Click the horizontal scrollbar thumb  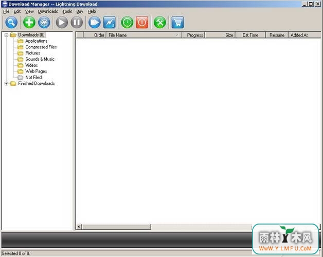pyautogui.click(x=116, y=227)
